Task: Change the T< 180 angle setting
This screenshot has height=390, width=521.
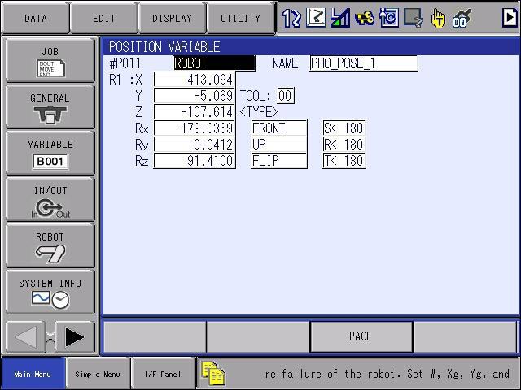Action: [x=344, y=161]
